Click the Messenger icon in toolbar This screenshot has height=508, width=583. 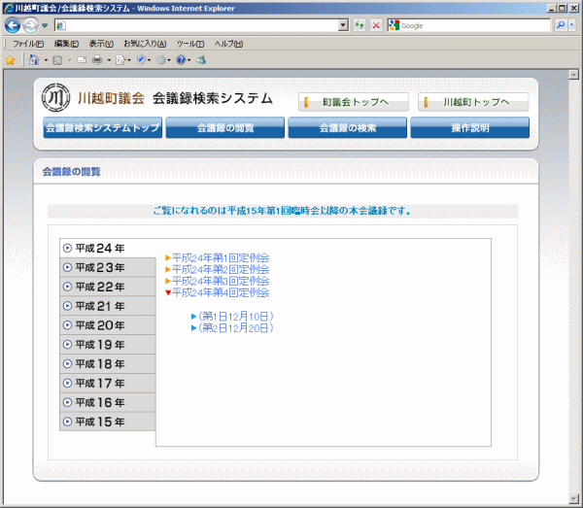click(x=201, y=60)
